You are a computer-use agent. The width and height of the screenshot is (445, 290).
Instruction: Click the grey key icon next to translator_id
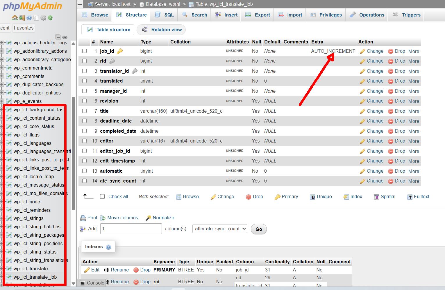click(134, 71)
